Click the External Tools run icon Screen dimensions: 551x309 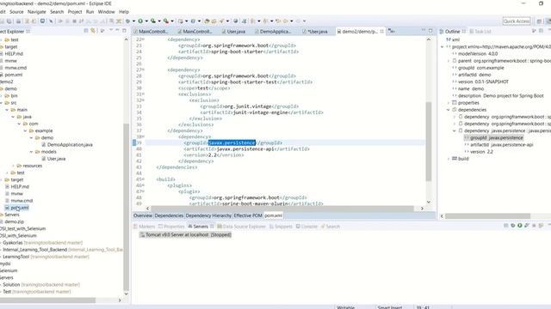click(x=166, y=21)
